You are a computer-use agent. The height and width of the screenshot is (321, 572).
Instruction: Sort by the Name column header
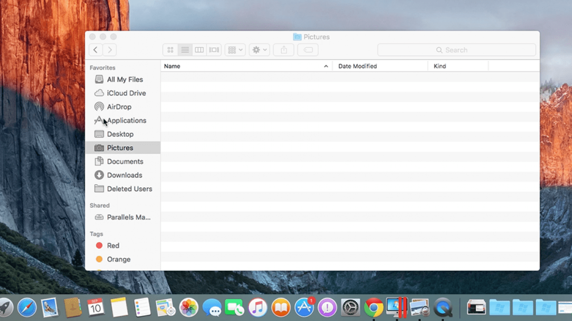[x=246, y=66]
